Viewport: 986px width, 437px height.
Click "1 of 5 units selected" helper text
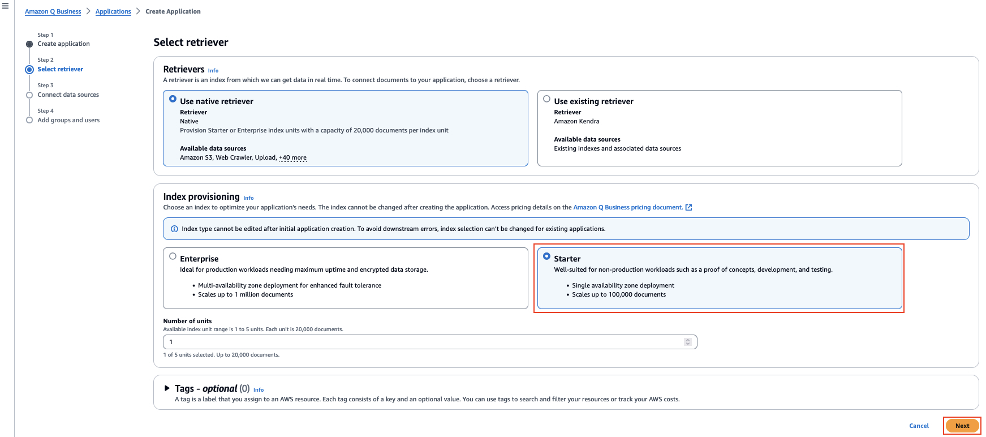(x=221, y=355)
